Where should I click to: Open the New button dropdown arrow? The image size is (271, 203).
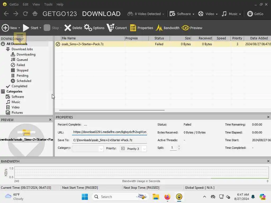(x=19, y=28)
